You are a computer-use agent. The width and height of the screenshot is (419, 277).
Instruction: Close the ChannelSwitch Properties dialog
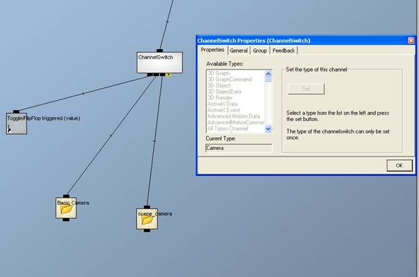pyautogui.click(x=411, y=40)
